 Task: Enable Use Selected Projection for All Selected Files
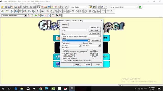pos(63,61)
